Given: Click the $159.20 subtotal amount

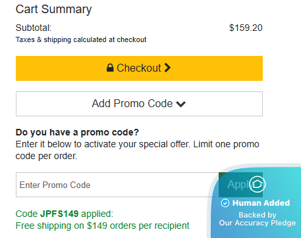Looking at the screenshot, I should (x=246, y=28).
